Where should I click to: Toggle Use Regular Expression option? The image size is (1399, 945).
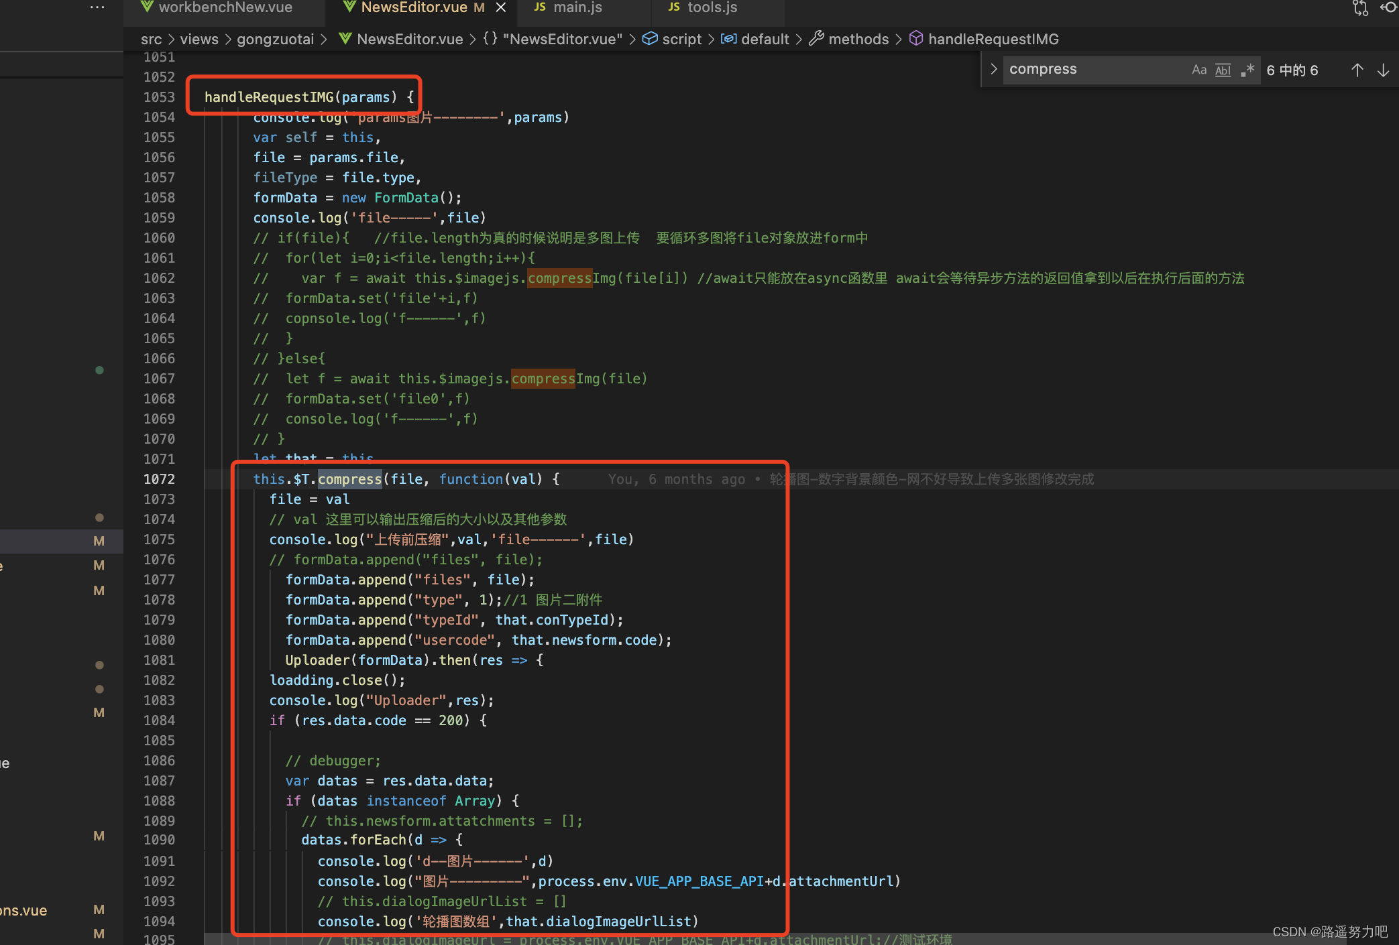[1247, 70]
